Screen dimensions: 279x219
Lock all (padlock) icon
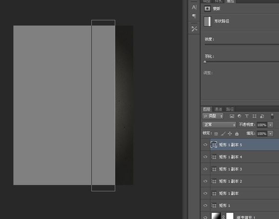click(237, 134)
